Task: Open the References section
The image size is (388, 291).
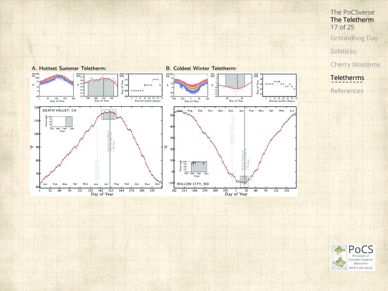Action: pyautogui.click(x=346, y=91)
